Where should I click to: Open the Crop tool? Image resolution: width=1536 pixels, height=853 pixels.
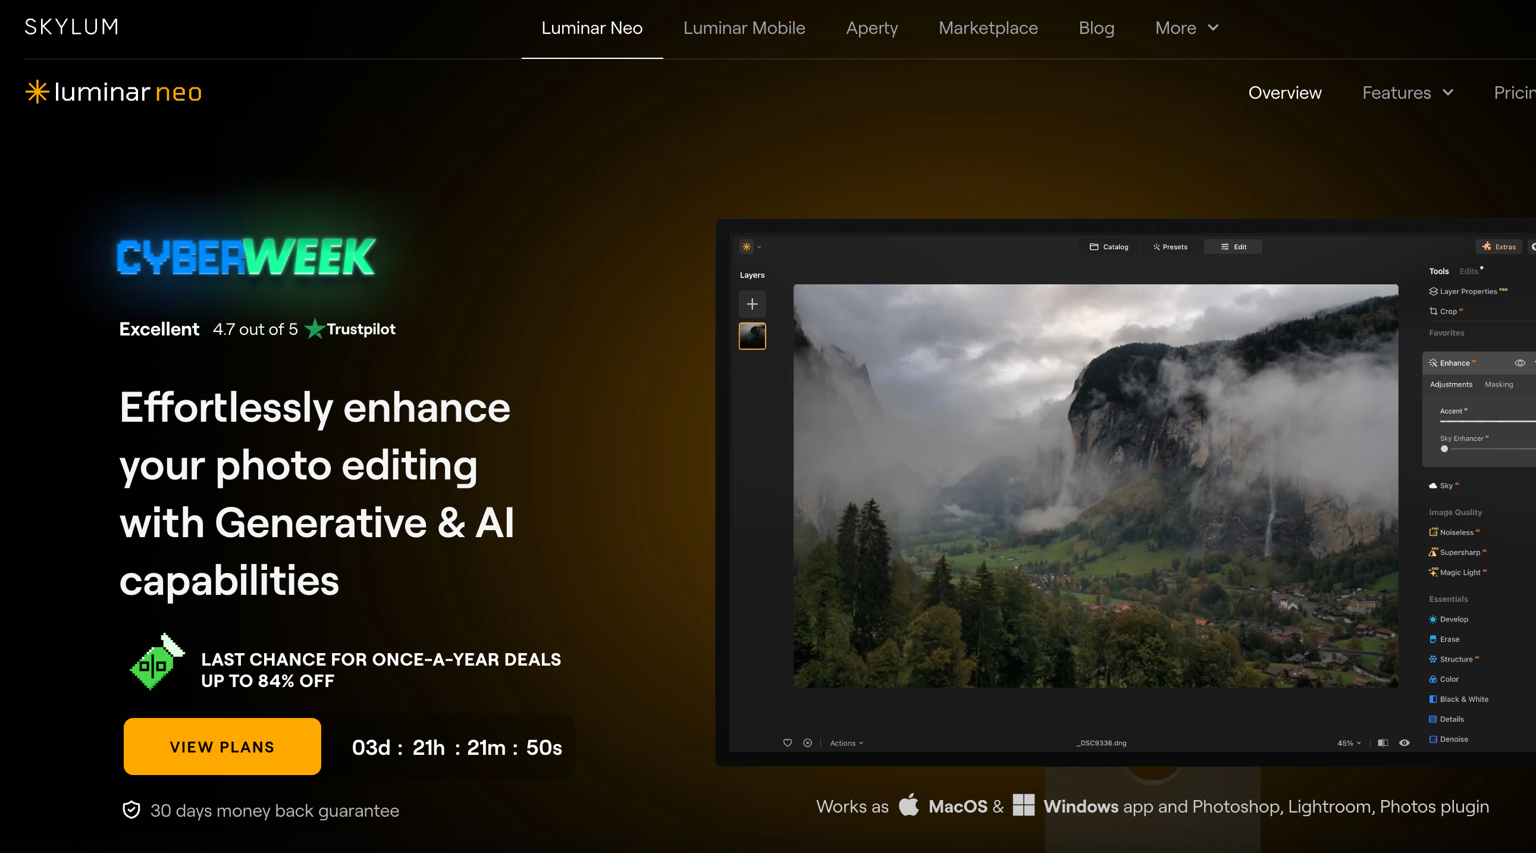tap(1446, 311)
